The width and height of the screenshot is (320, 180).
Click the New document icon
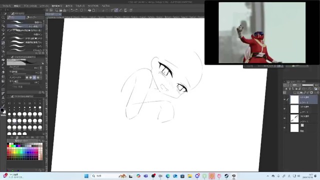(x=56, y=10)
